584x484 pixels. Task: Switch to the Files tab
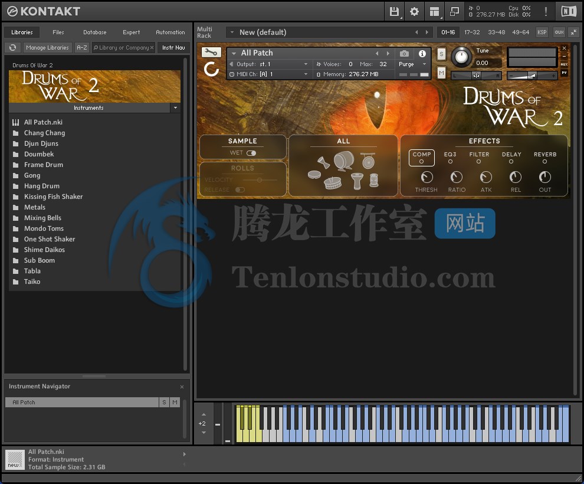(x=58, y=32)
